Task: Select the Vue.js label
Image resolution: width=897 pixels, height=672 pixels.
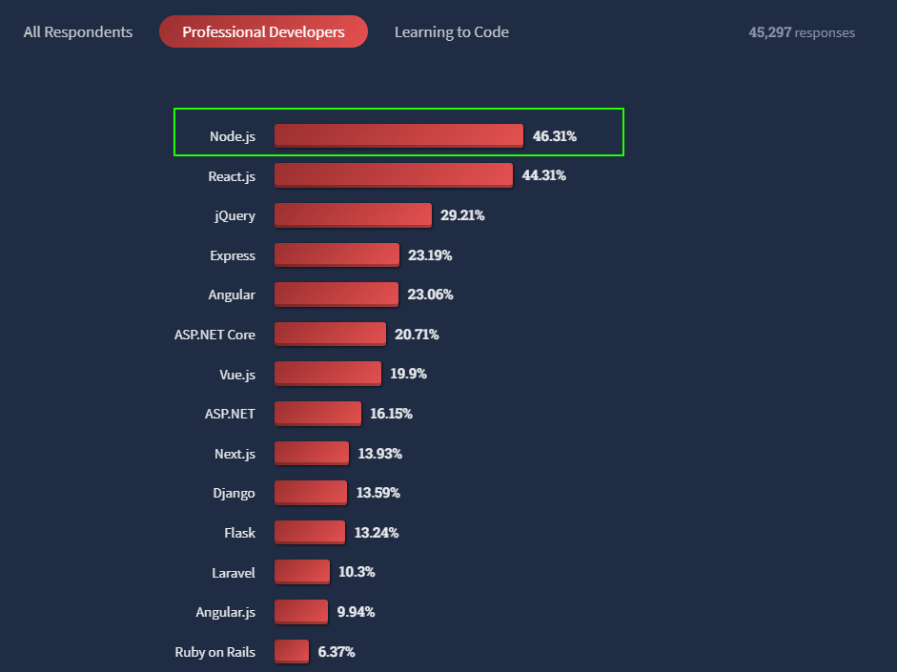Action: (x=237, y=374)
